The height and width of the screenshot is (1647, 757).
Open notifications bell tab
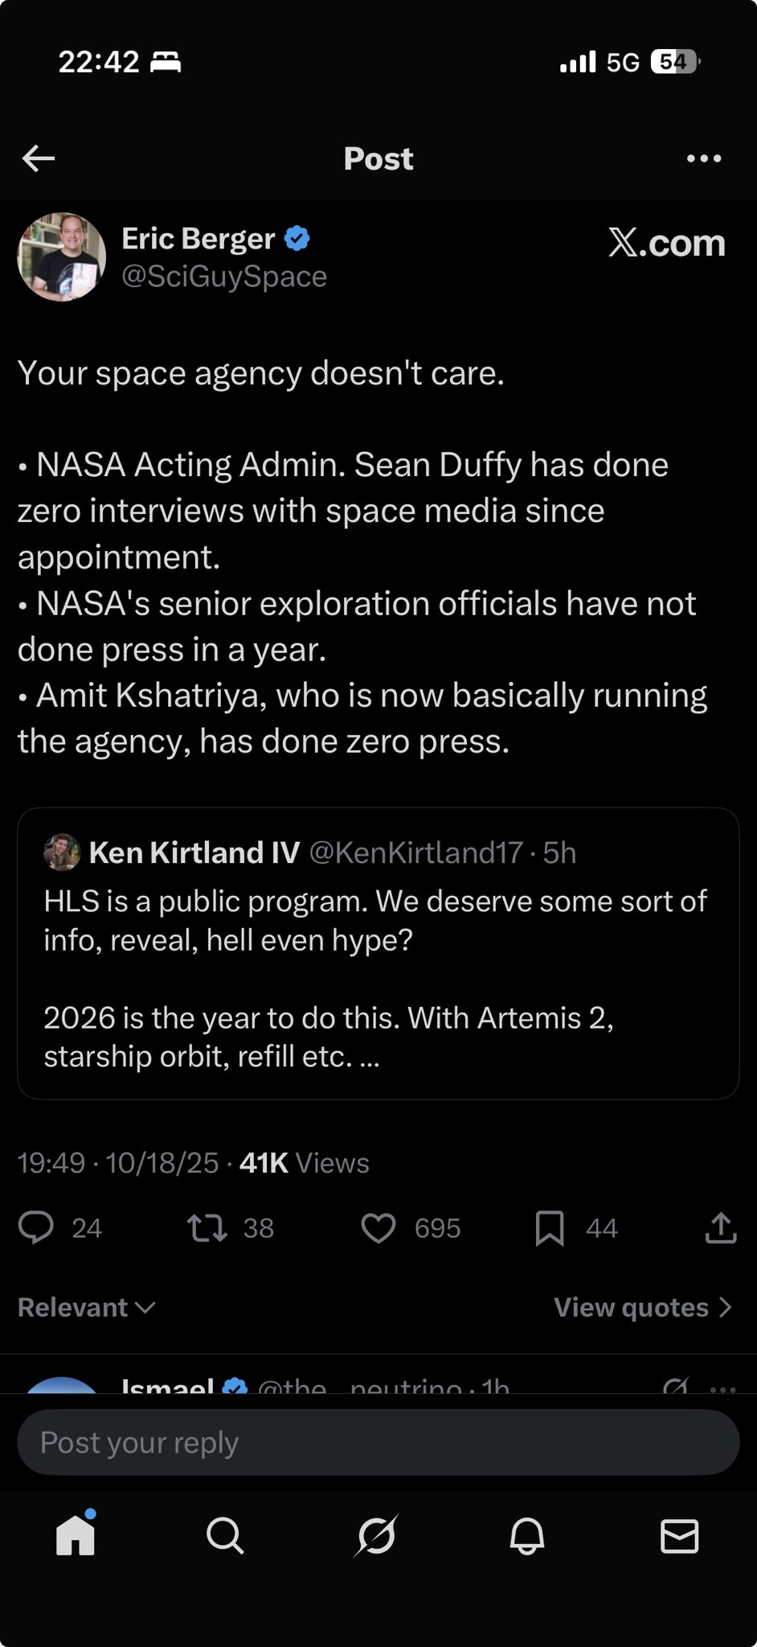click(x=527, y=1537)
